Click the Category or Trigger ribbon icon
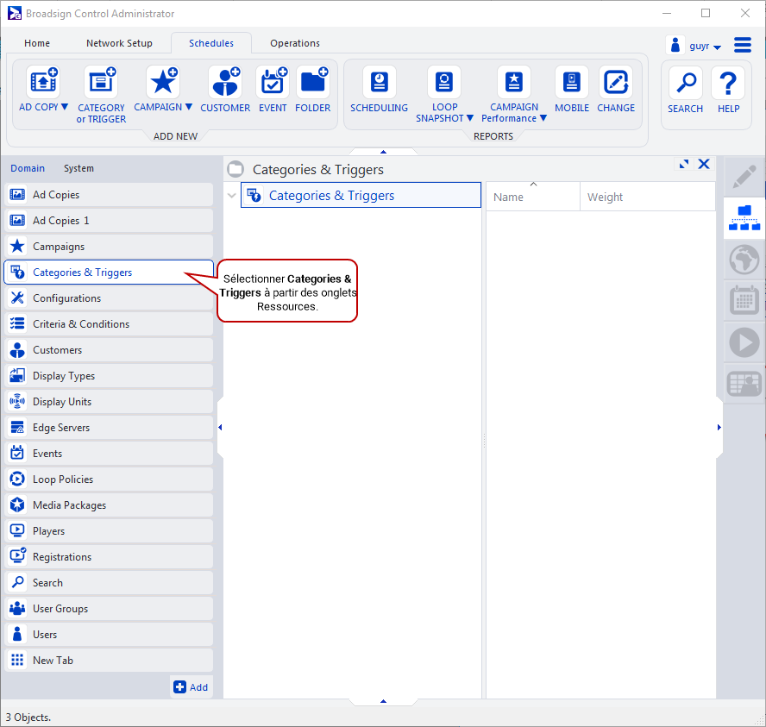Image resolution: width=766 pixels, height=727 pixels. pyautogui.click(x=101, y=84)
